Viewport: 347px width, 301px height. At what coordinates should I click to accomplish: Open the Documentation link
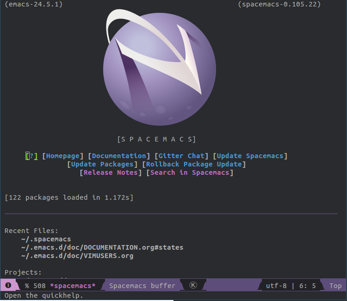(119, 156)
